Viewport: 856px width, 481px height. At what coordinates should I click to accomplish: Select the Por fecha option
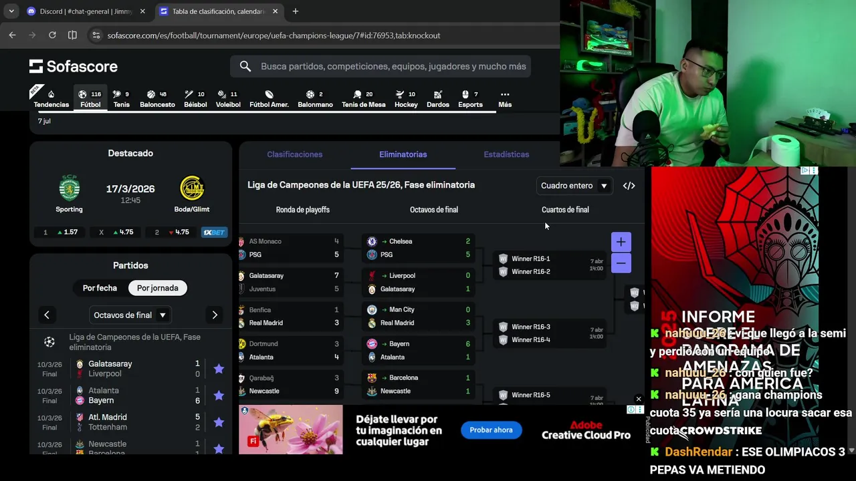(100, 288)
